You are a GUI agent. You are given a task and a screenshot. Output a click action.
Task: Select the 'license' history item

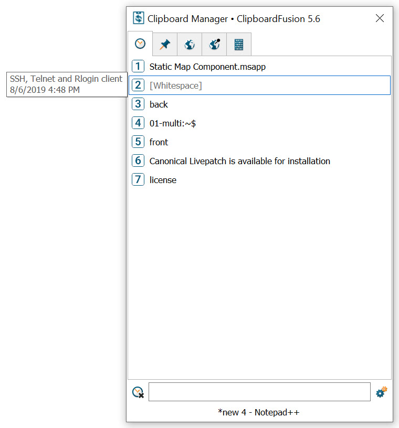(x=163, y=180)
